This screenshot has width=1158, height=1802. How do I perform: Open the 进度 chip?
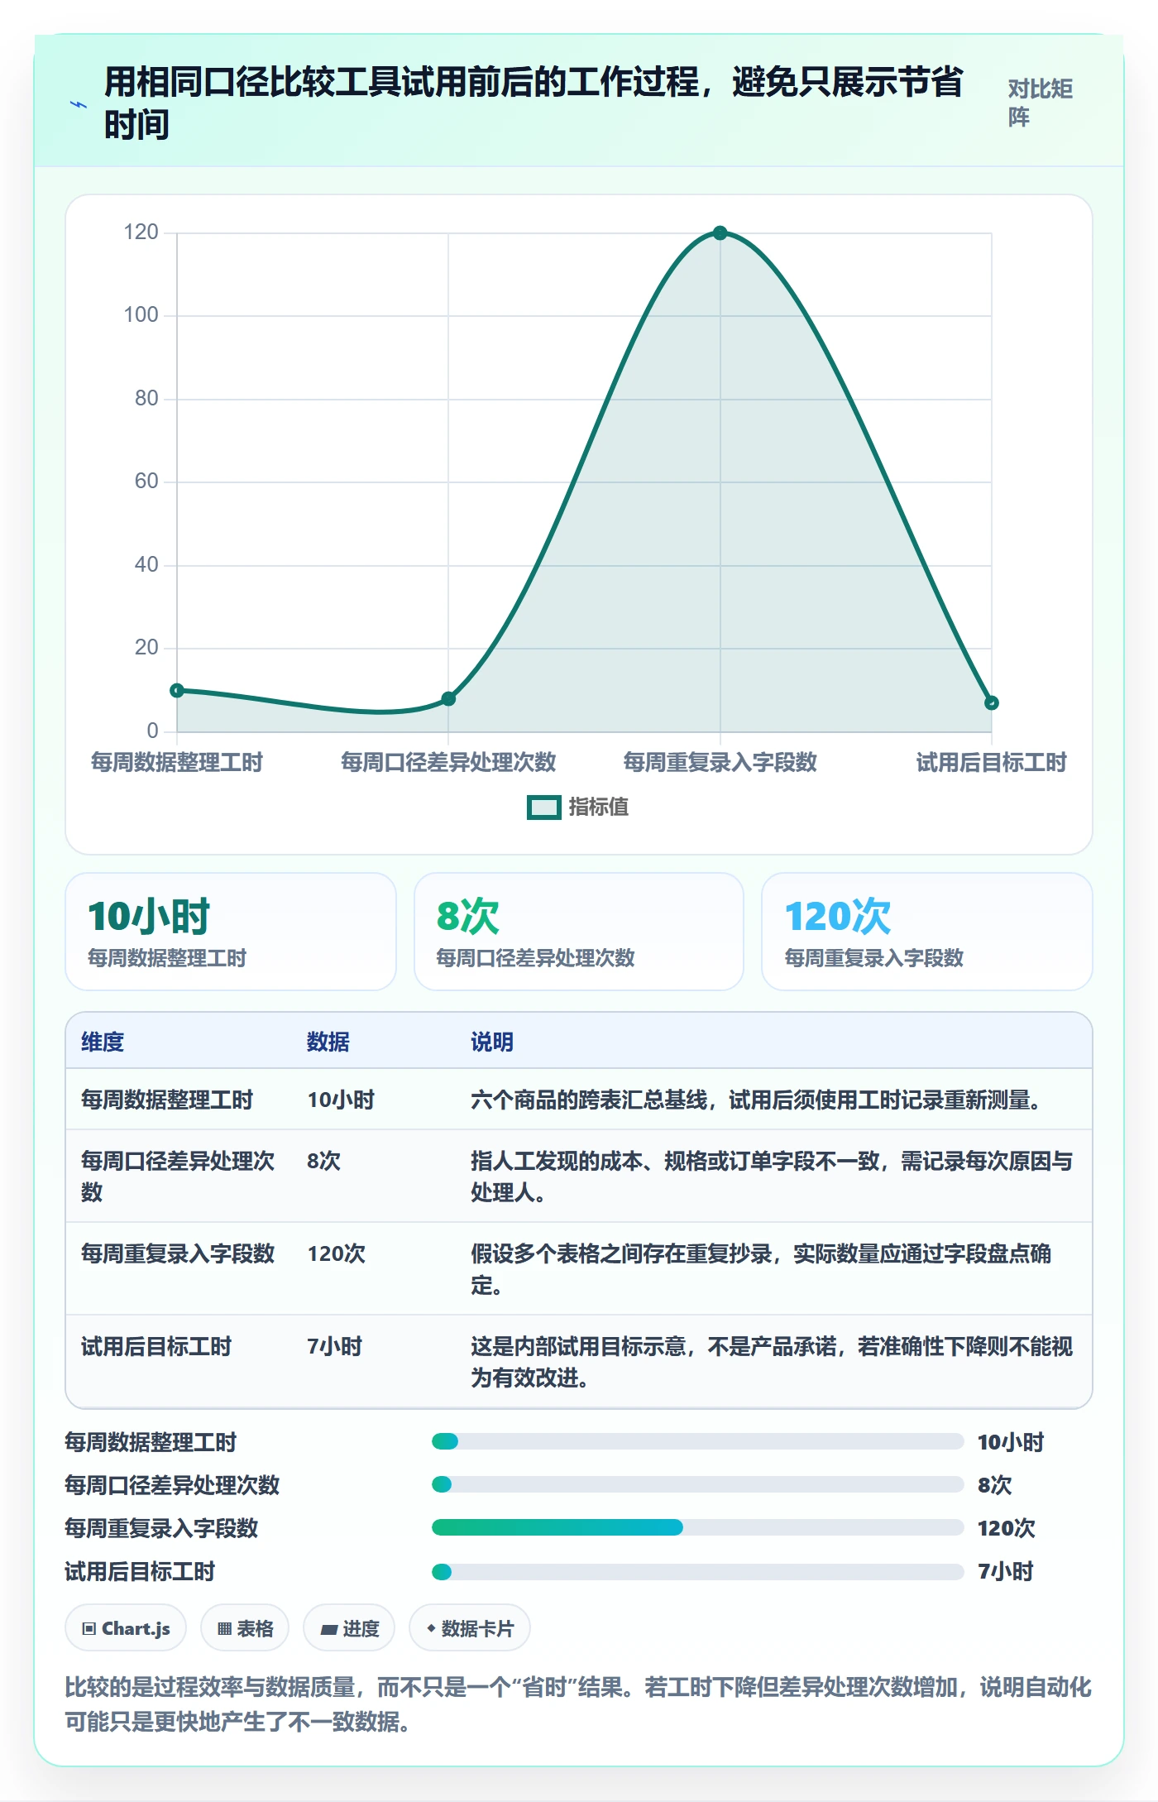pos(349,1628)
